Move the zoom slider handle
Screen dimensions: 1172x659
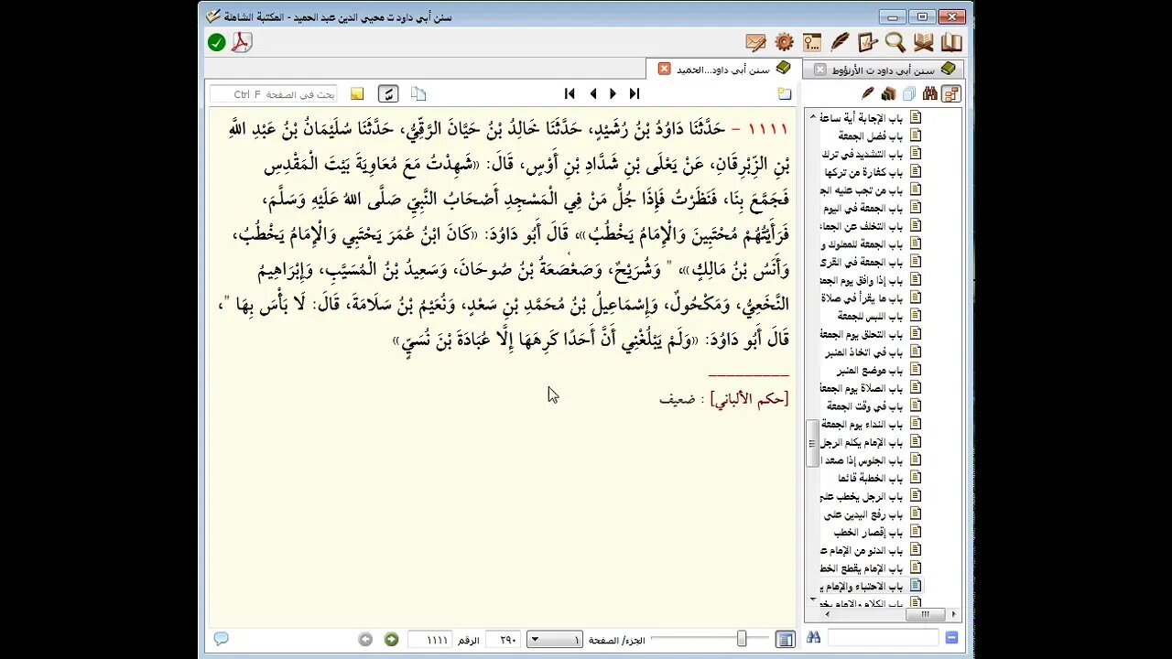[742, 639]
